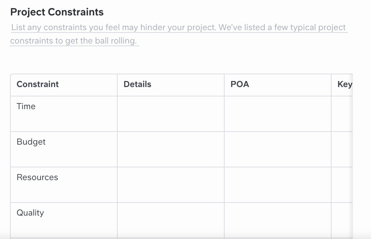Edit the placeholder description text
The height and width of the screenshot is (239, 371).
point(179,34)
